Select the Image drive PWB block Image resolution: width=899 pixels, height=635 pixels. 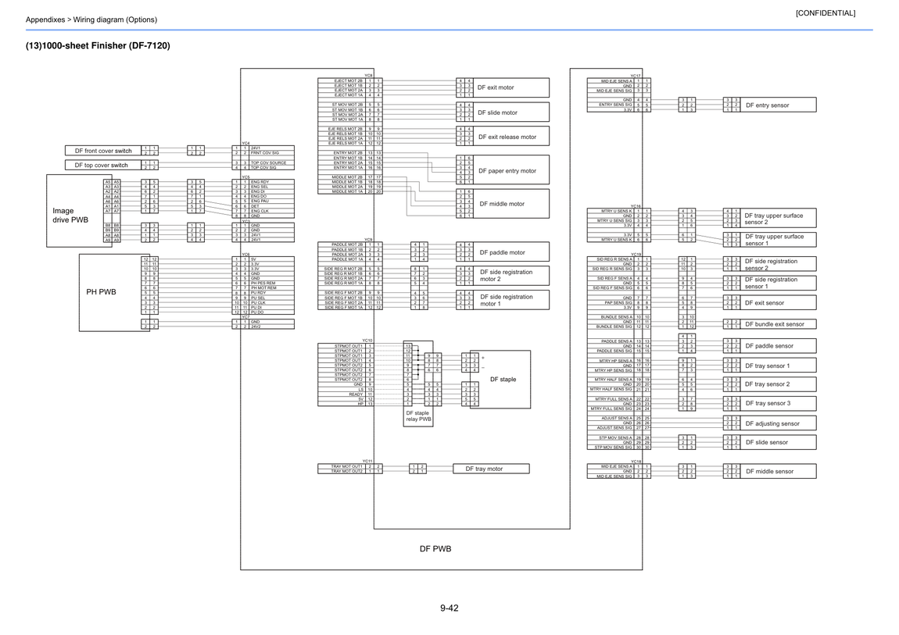(x=79, y=211)
